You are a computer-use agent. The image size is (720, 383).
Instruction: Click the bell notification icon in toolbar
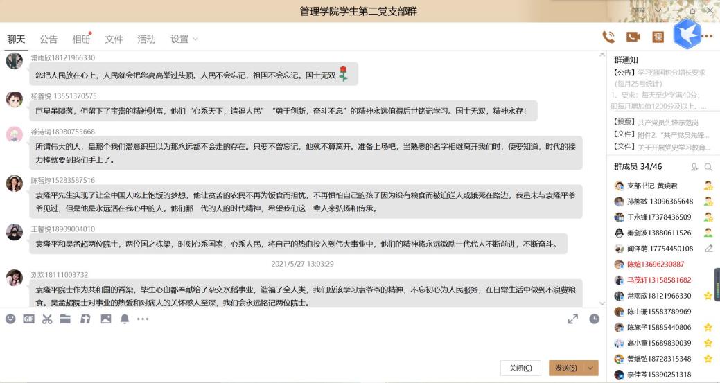pos(125,319)
